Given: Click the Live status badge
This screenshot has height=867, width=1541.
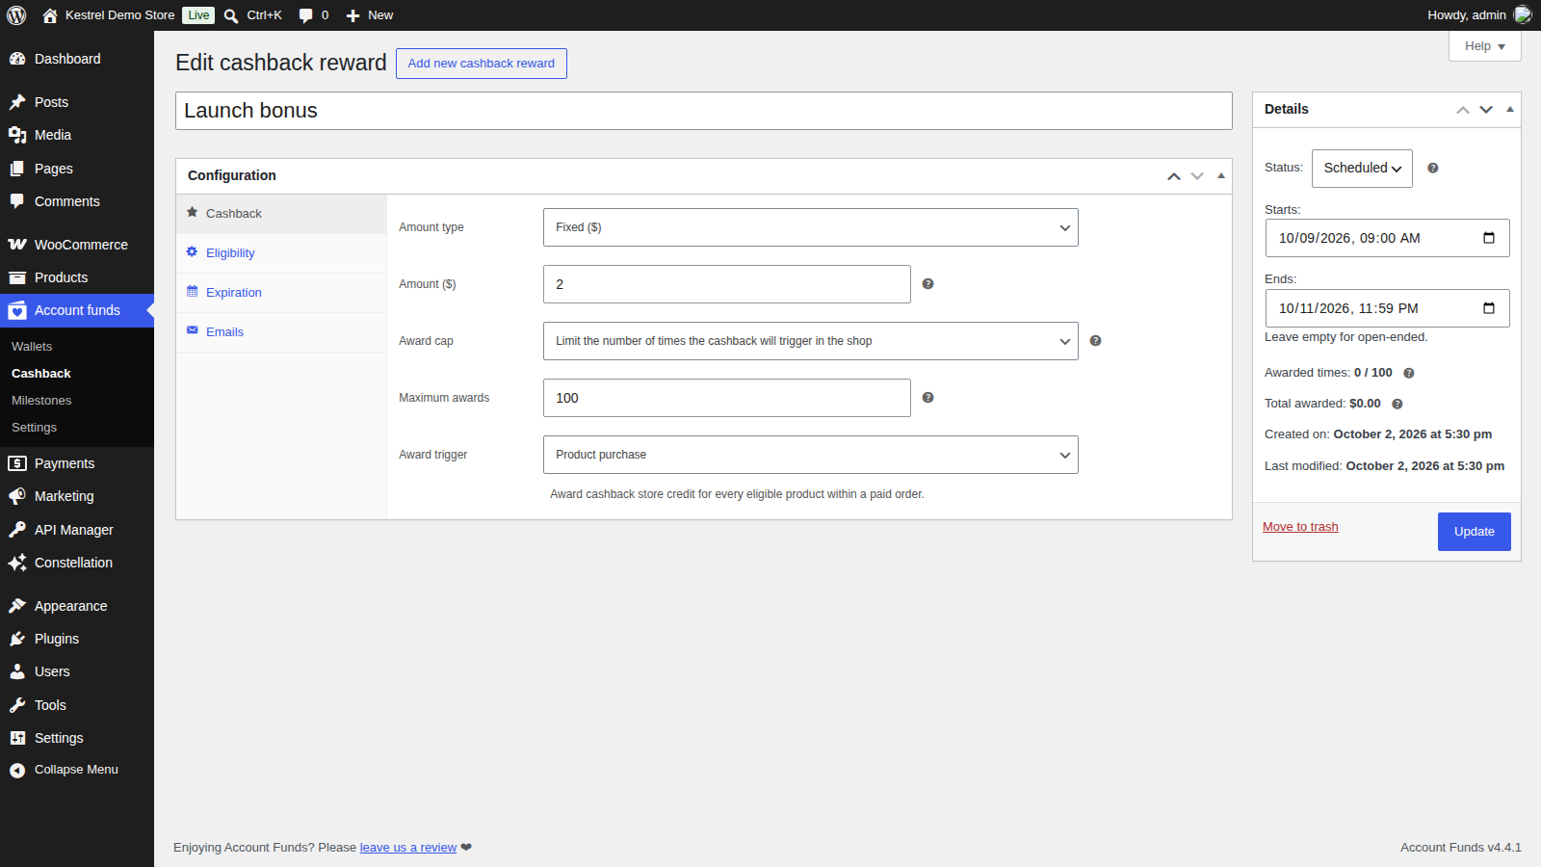Looking at the screenshot, I should (x=198, y=15).
